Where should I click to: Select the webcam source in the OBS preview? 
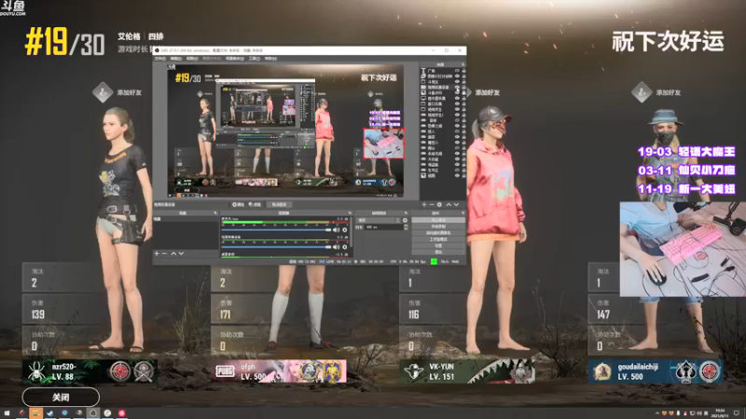[384, 143]
